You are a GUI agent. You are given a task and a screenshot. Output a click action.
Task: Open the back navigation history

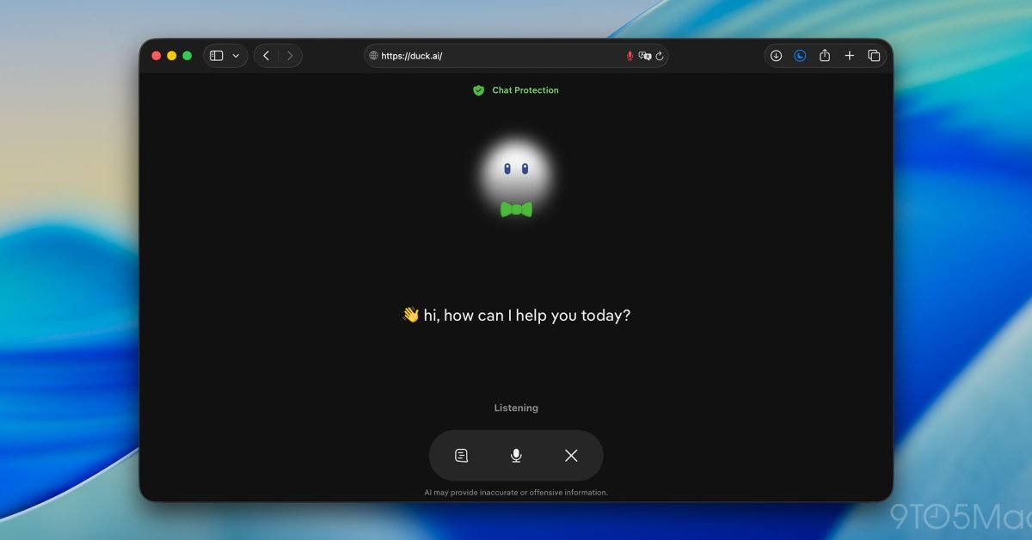(267, 55)
